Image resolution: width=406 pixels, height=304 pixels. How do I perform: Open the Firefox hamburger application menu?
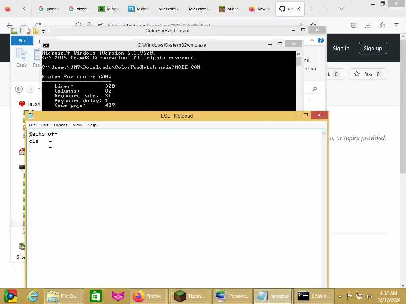(396, 25)
